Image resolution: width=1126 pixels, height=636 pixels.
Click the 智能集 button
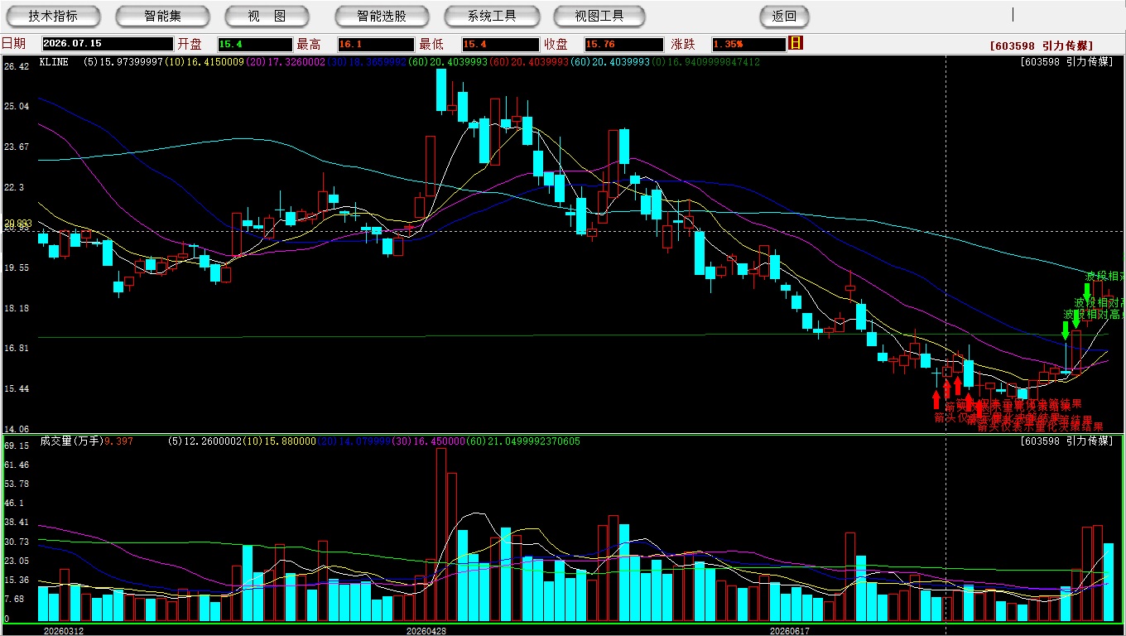(162, 16)
